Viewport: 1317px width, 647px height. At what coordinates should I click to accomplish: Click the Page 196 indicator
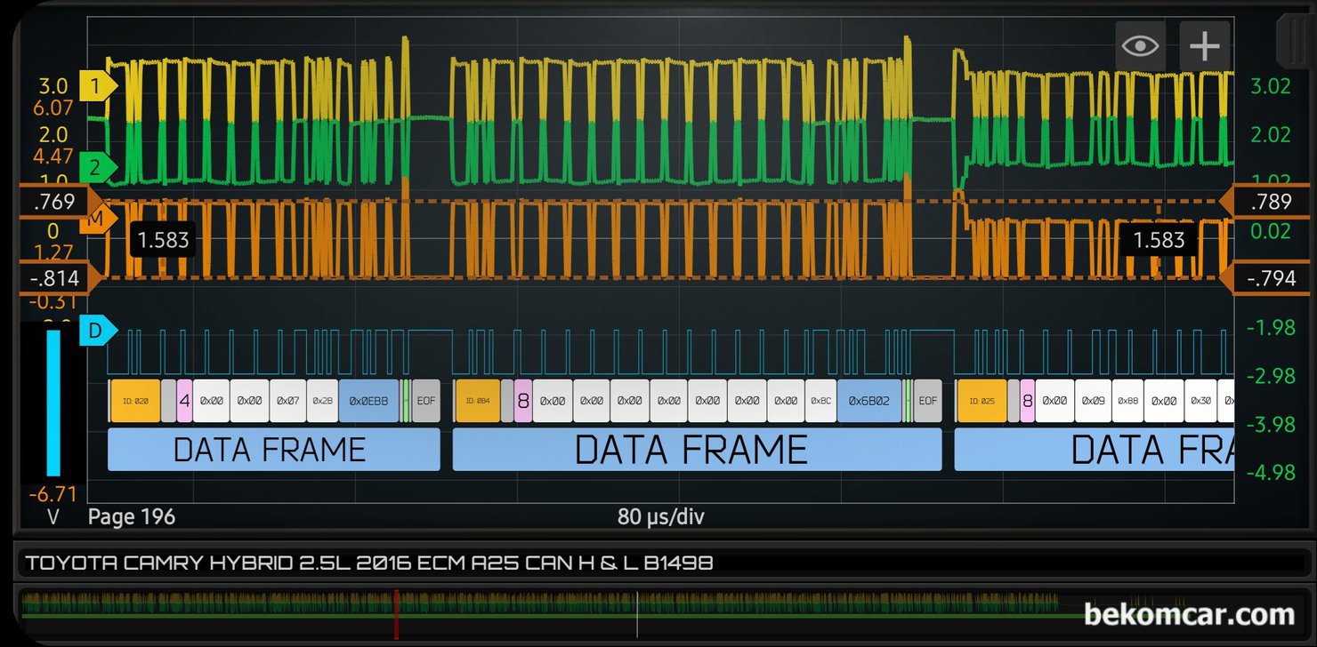pos(132,517)
